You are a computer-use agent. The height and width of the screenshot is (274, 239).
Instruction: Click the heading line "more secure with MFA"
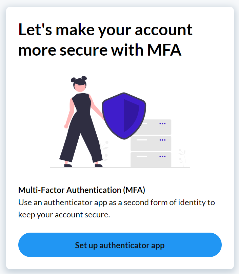[100, 50]
